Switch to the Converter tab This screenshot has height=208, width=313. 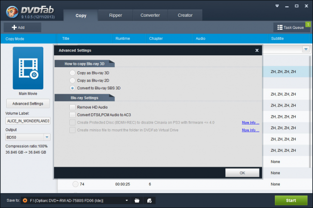coord(150,15)
